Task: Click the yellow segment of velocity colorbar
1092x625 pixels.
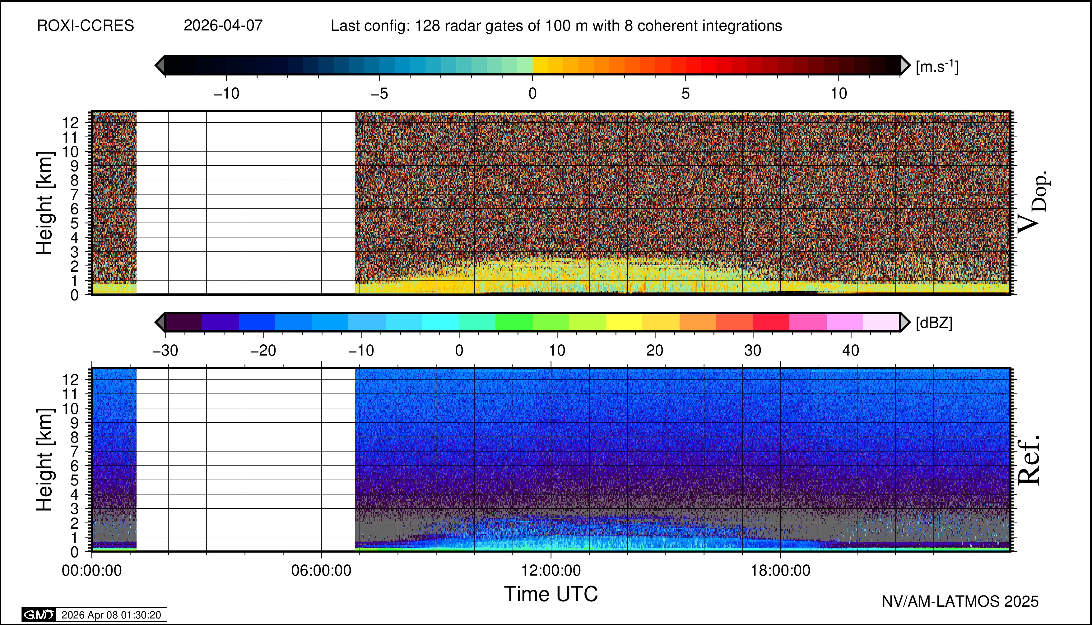Action: pos(541,65)
